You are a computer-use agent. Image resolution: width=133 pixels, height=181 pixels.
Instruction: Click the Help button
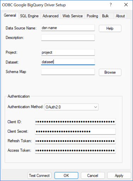(x=110, y=28)
